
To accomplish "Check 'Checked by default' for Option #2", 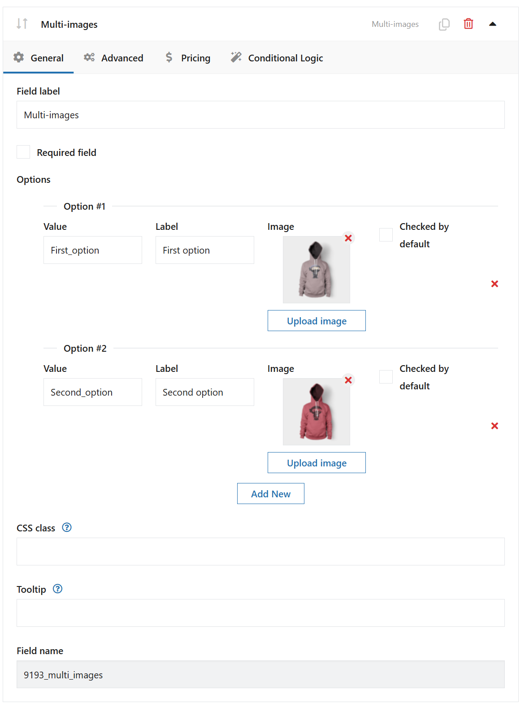I will (x=385, y=377).
